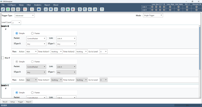Open the Configure menu
The width and height of the screenshot is (202, 107).
(12, 5)
